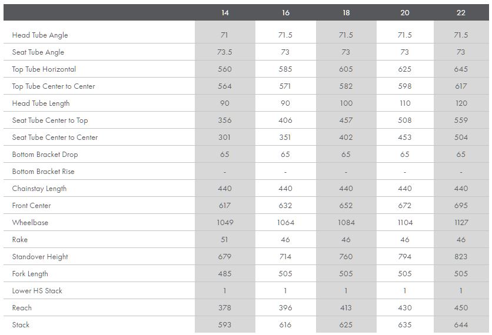Click the size 22 column header
The width and height of the screenshot is (492, 335).
461,13
